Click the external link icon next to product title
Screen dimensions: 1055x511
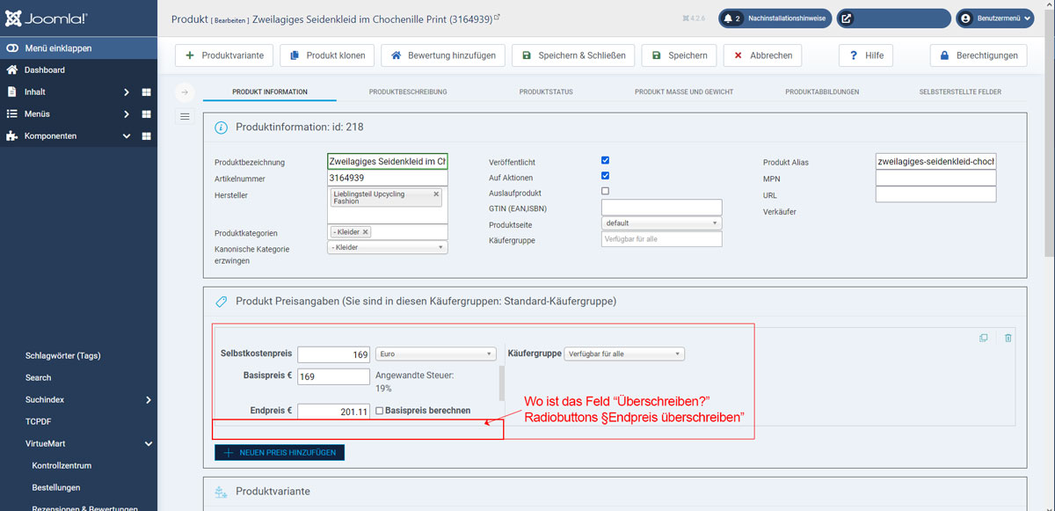coord(497,18)
